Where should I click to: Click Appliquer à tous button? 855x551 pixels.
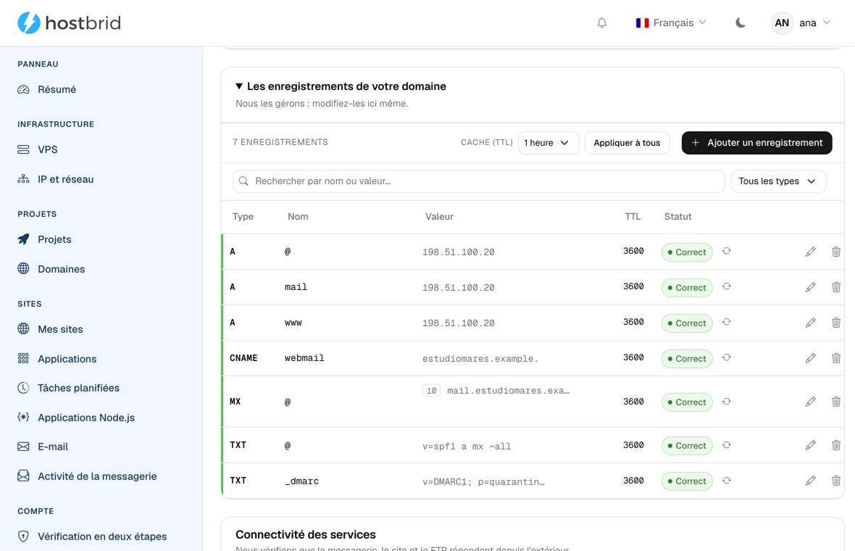[x=627, y=143]
